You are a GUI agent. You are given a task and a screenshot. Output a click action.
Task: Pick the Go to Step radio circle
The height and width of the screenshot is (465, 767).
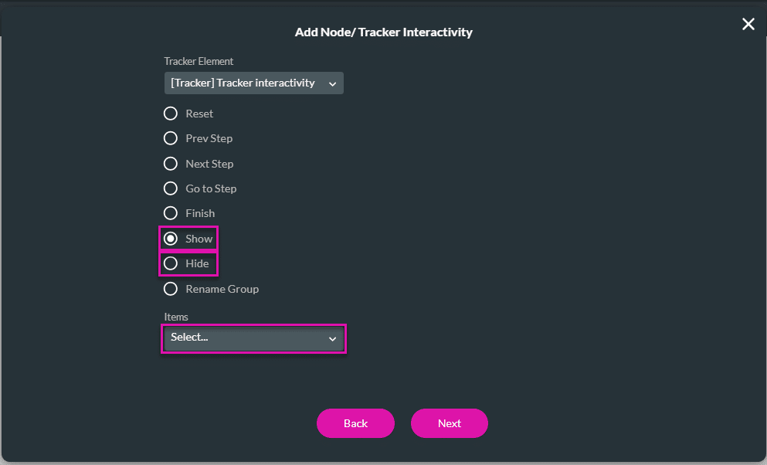click(x=171, y=188)
